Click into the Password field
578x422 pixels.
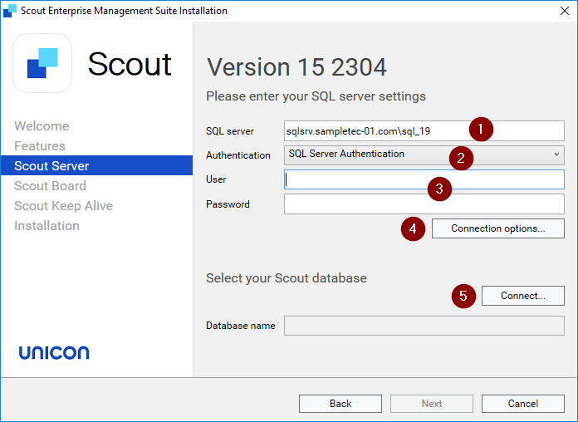point(424,204)
